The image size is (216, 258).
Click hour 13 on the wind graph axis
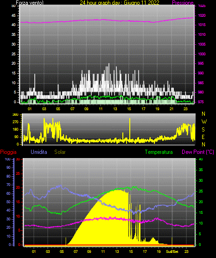[x=115, y=109]
